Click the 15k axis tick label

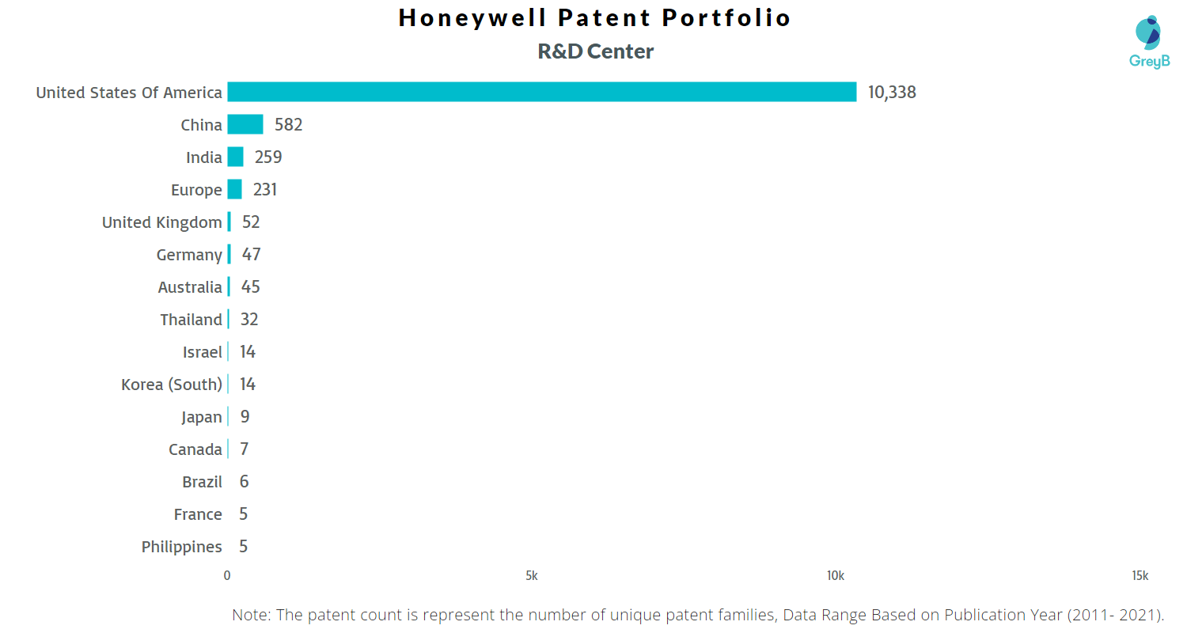pyautogui.click(x=1140, y=576)
